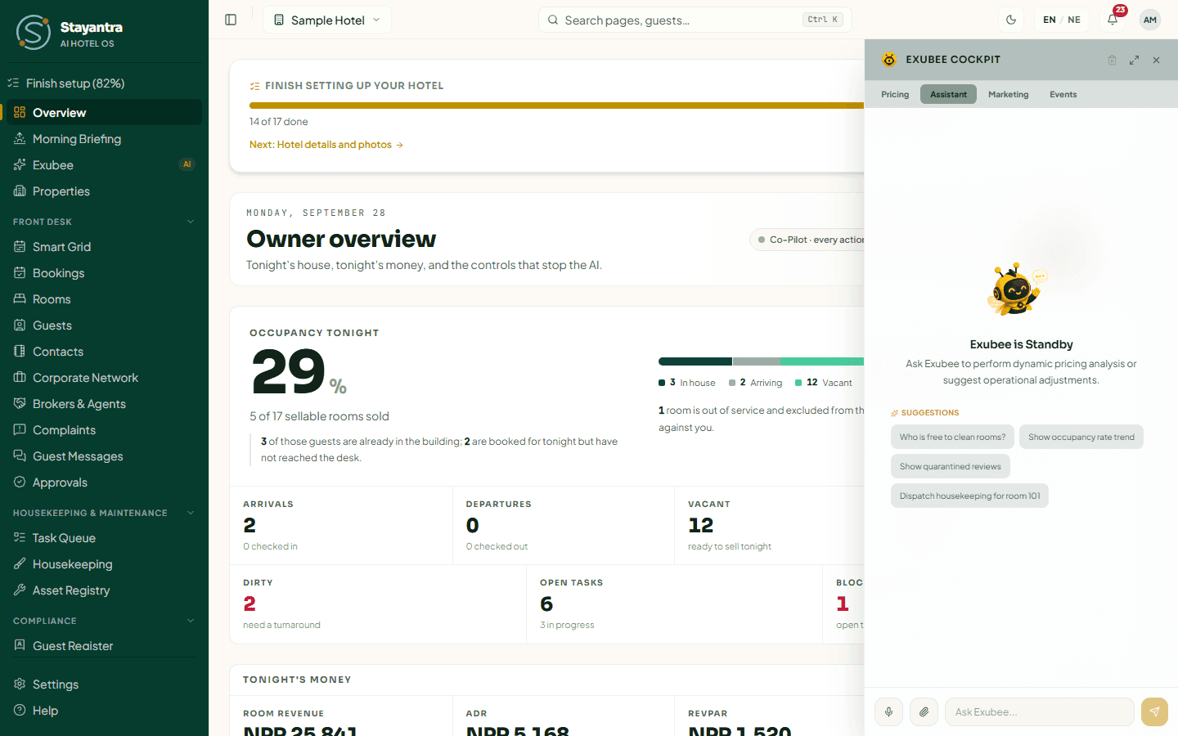The width and height of the screenshot is (1178, 736).
Task: Open the Events tab
Action: (1063, 94)
